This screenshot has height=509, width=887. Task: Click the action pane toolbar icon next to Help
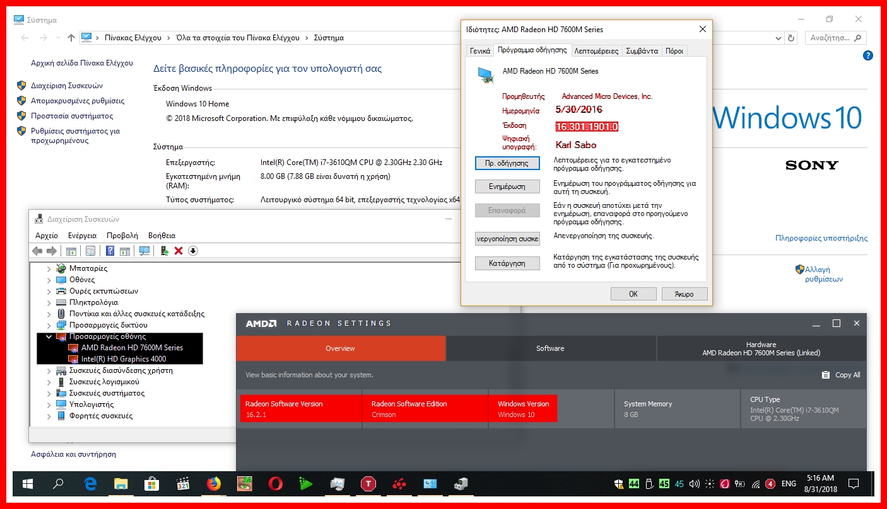click(x=125, y=251)
